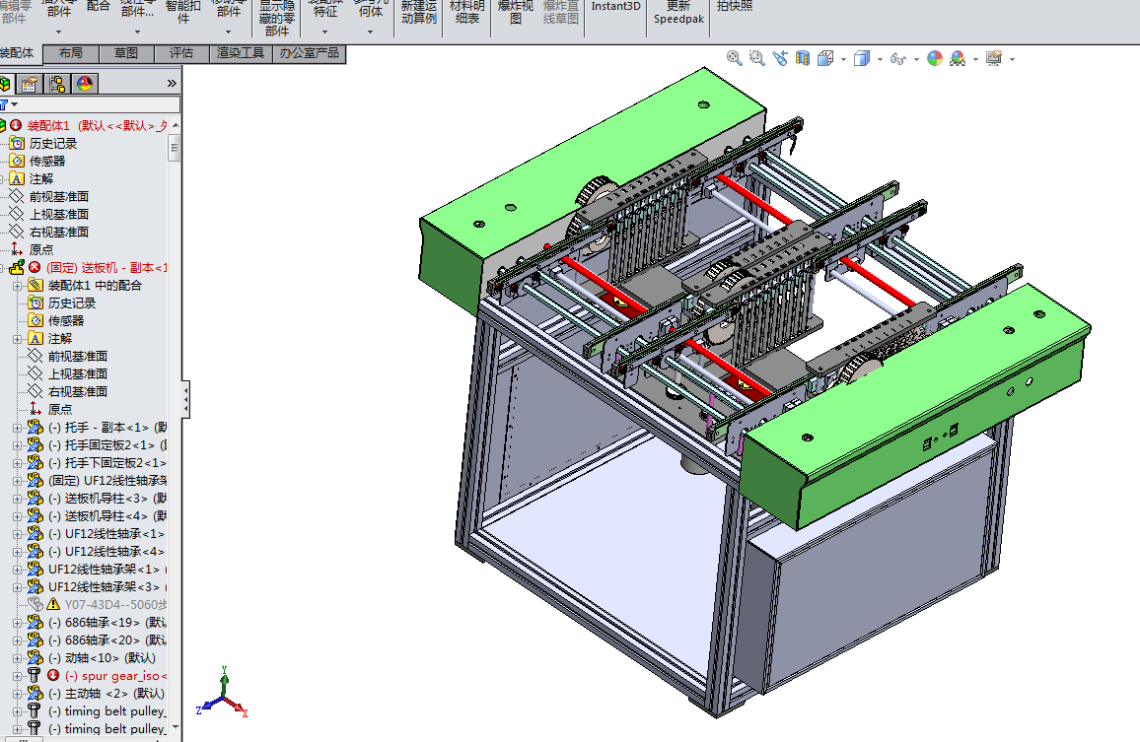
Task: Click the Zoom to Fit magnifier icon
Action: 735,58
